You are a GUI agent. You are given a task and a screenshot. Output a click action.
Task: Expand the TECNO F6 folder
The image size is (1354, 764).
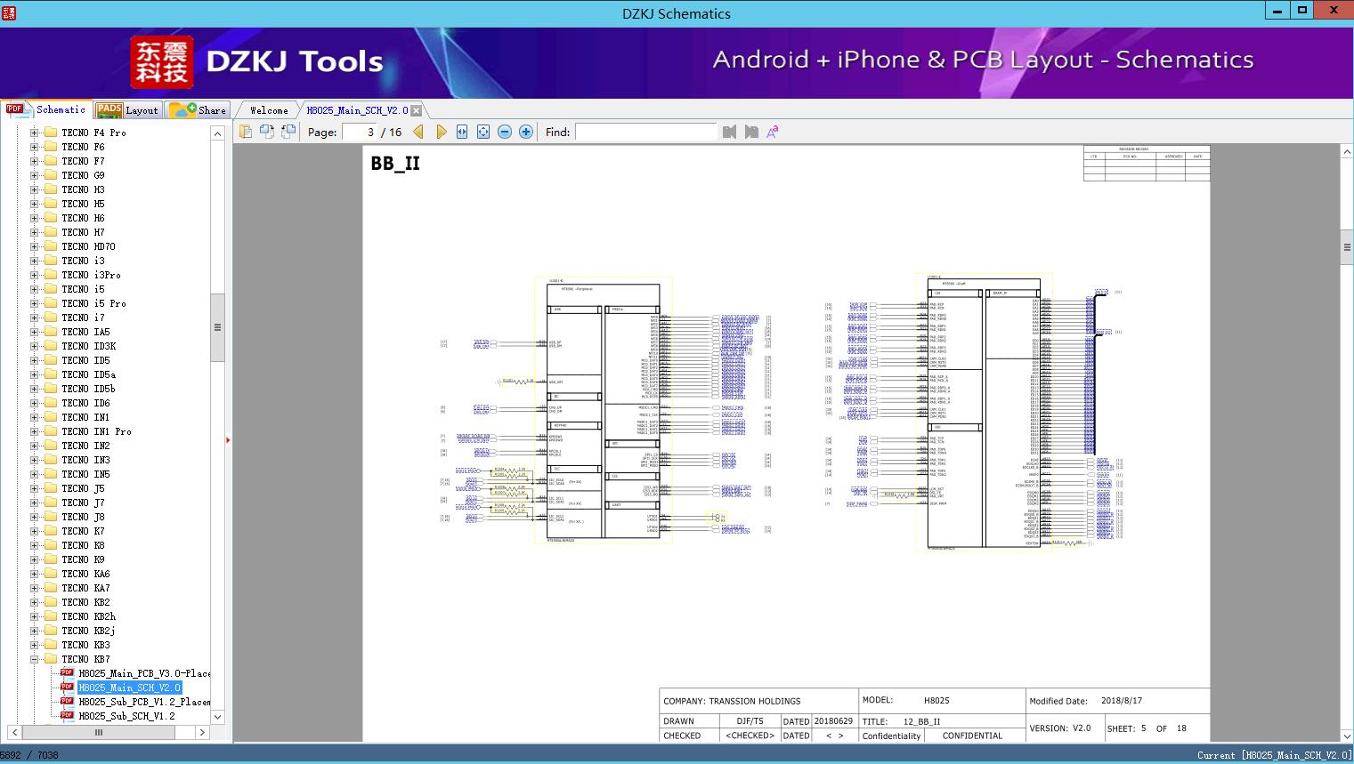(x=34, y=147)
